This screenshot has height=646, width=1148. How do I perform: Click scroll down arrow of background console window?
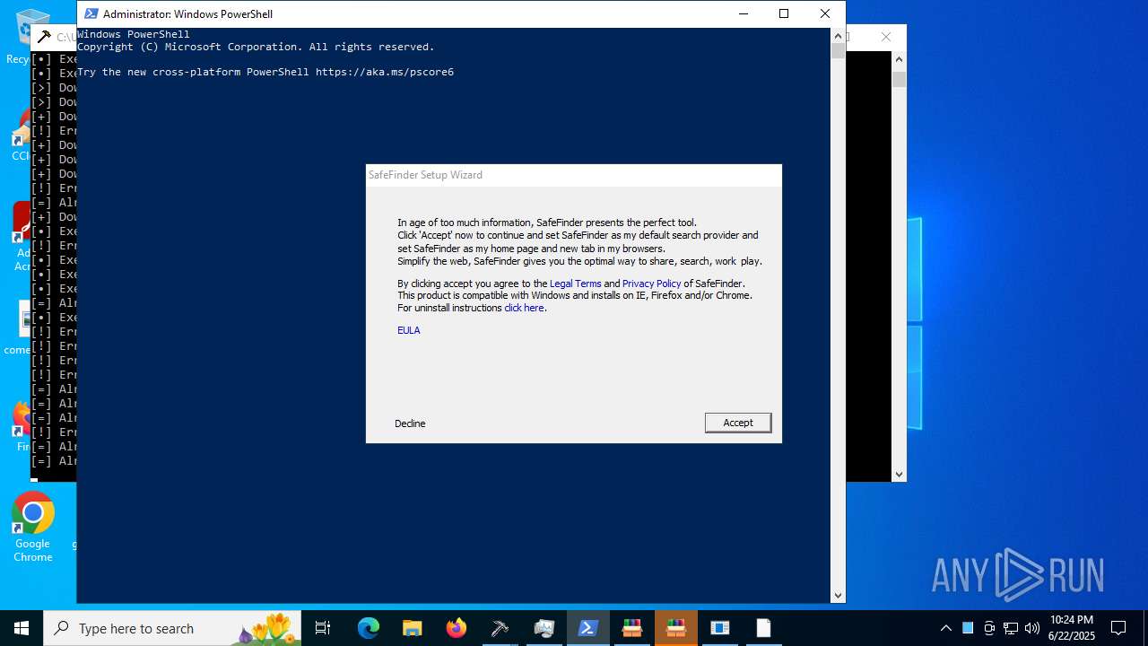pyautogui.click(x=899, y=475)
